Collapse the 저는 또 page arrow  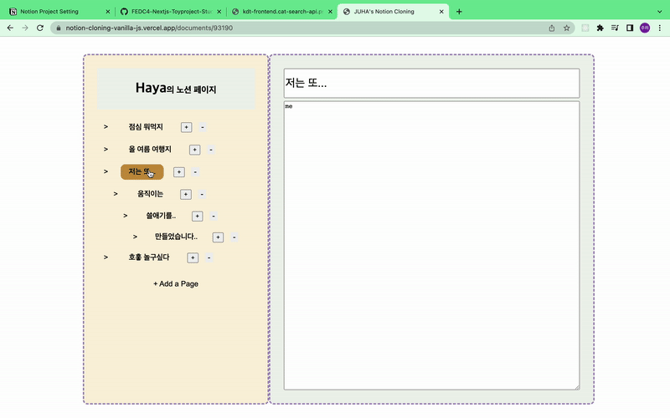point(106,171)
